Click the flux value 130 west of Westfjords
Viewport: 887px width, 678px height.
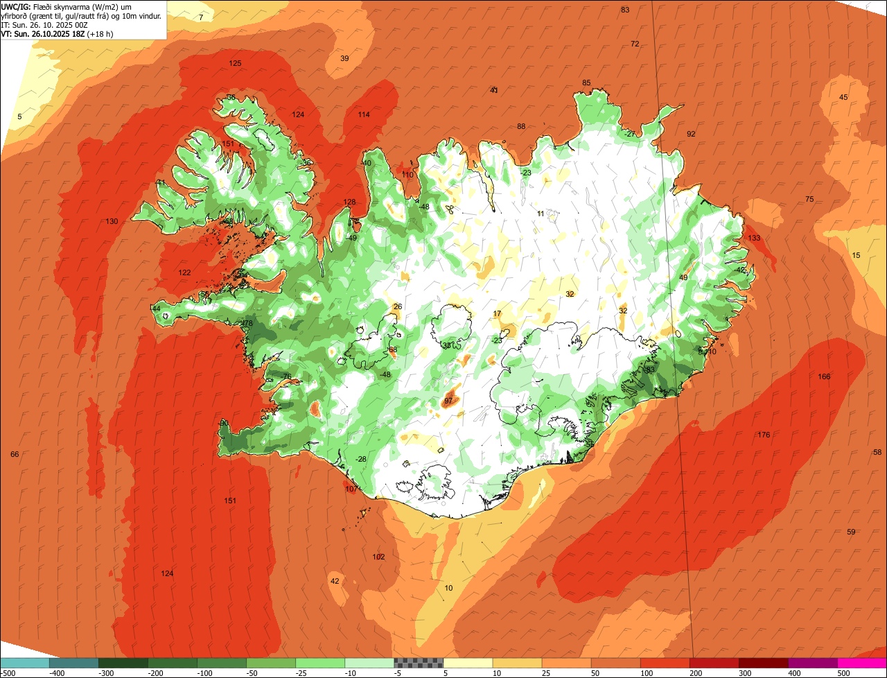click(x=112, y=221)
